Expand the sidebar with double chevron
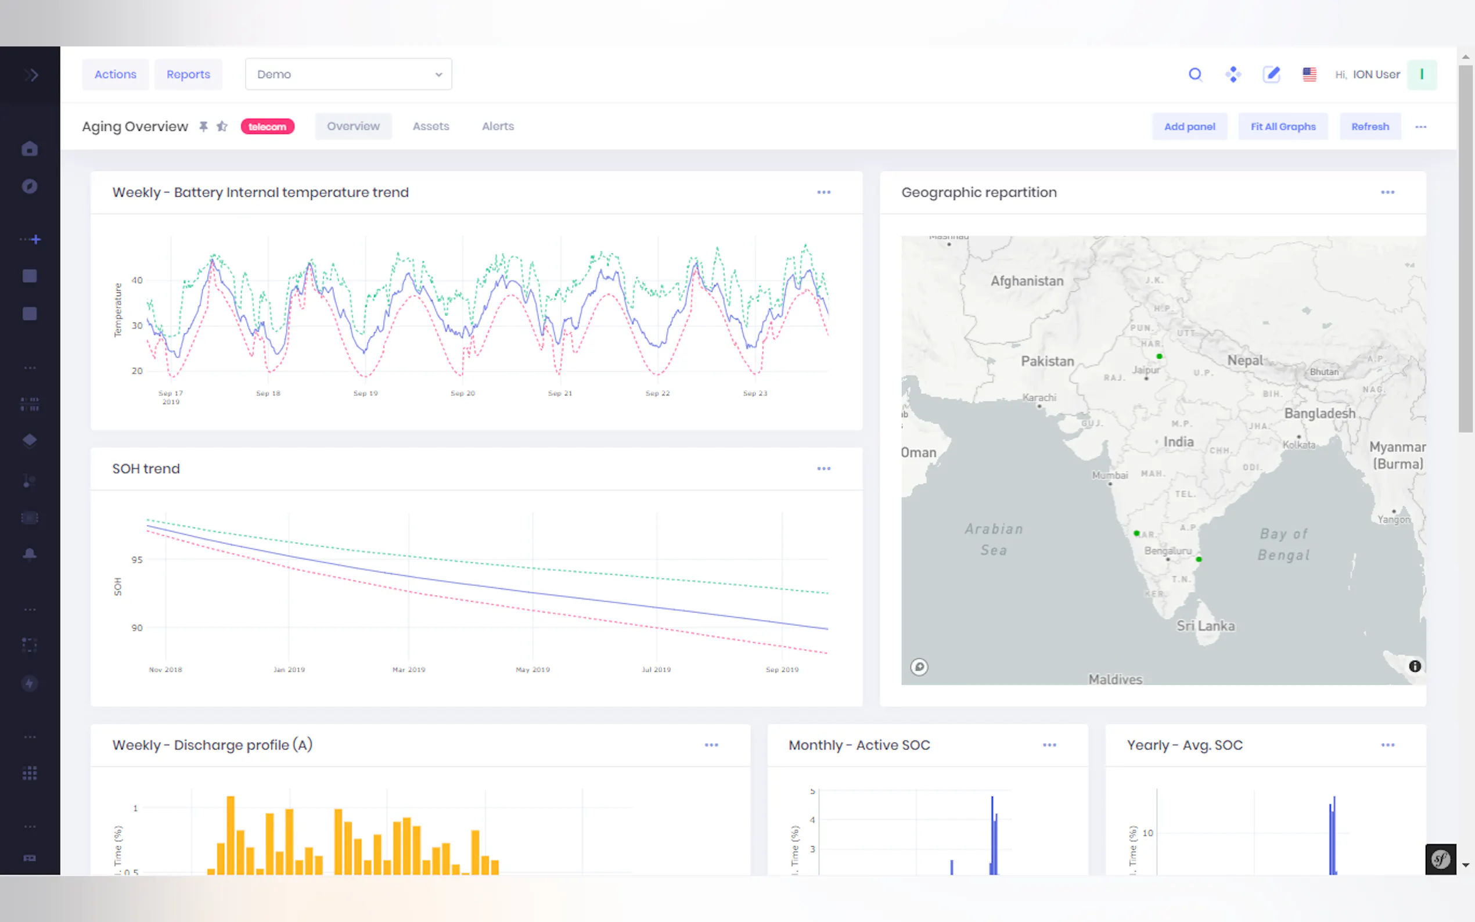1475x922 pixels. (31, 75)
